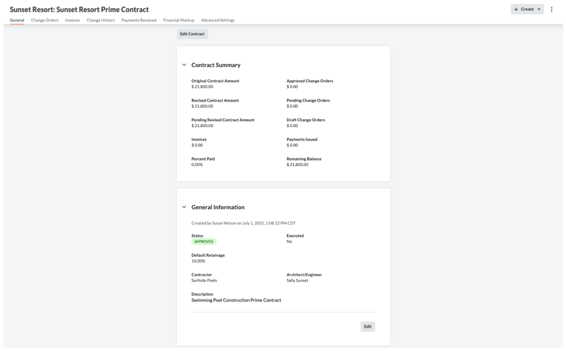Click the contractor name Surfside Pools
The image size is (566, 351).
coord(204,281)
